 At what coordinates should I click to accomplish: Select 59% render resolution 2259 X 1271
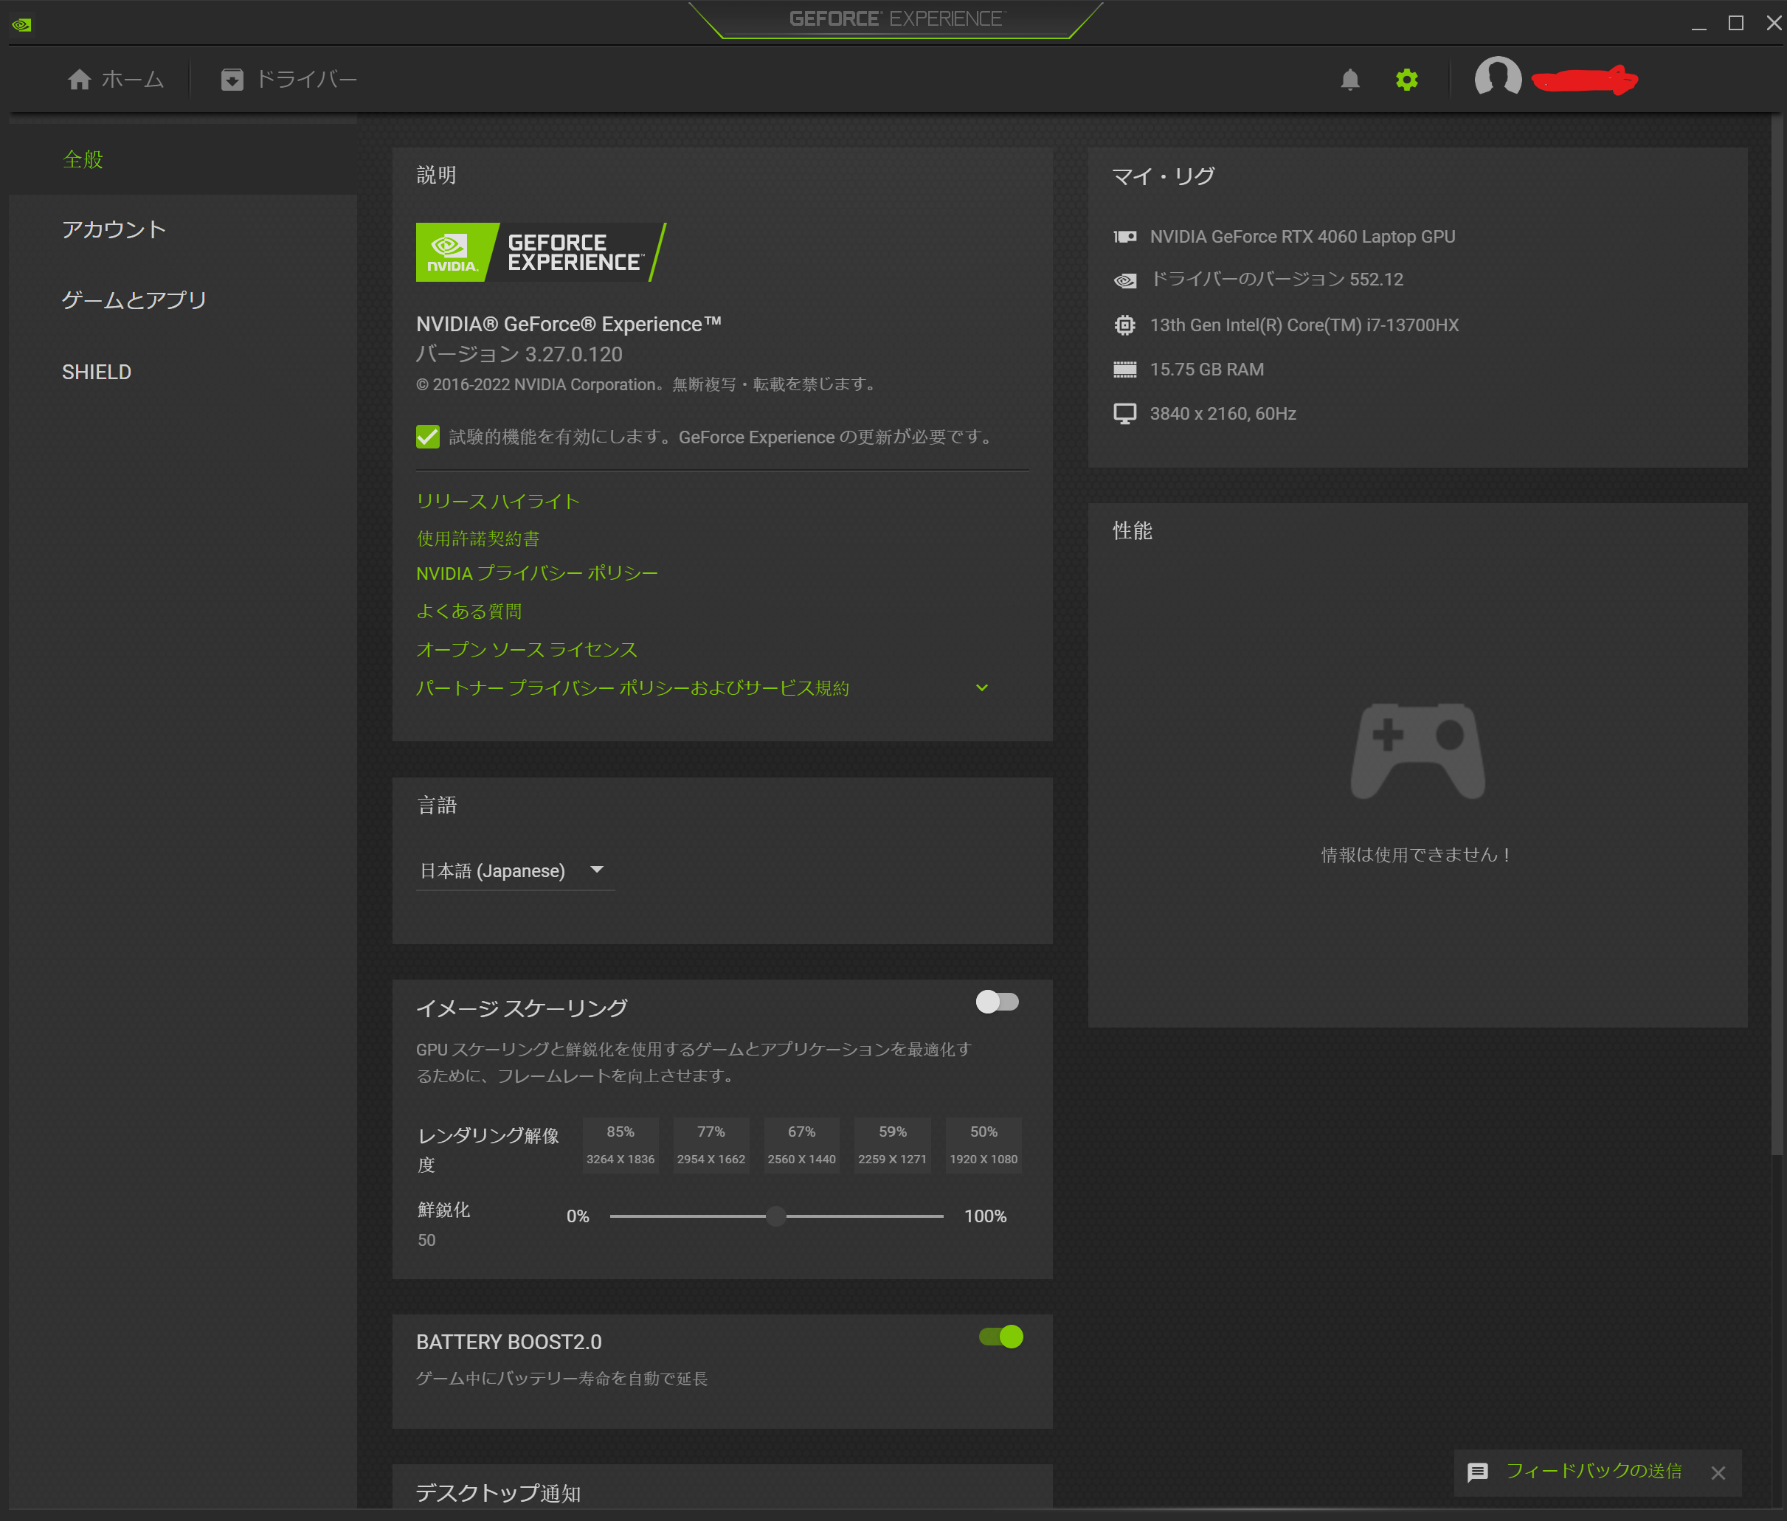click(x=892, y=1145)
